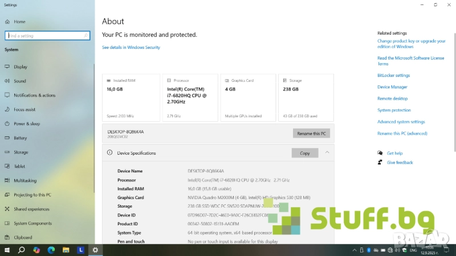This screenshot has width=456, height=256.
Task: Open the Display settings page
Action: (x=20, y=67)
